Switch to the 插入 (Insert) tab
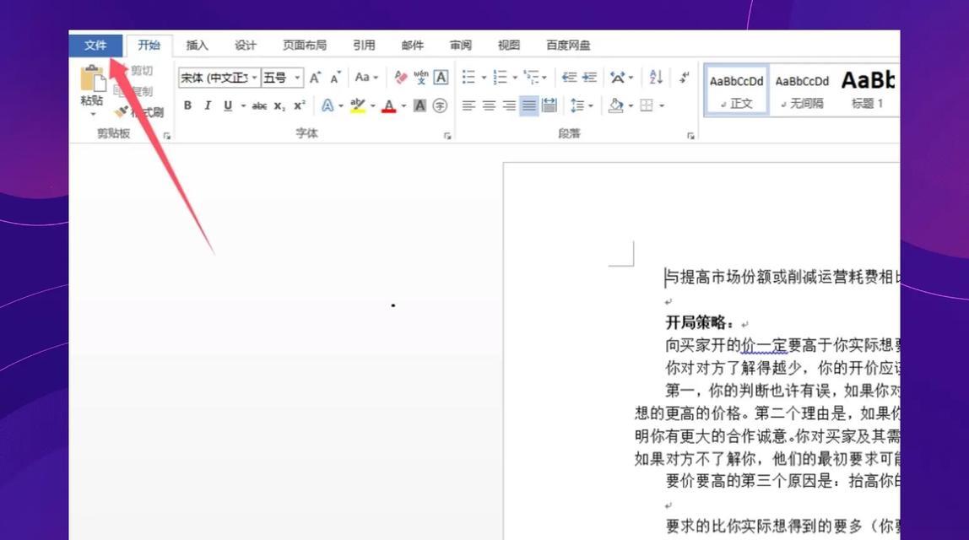The width and height of the screenshot is (969, 540). pyautogui.click(x=198, y=46)
